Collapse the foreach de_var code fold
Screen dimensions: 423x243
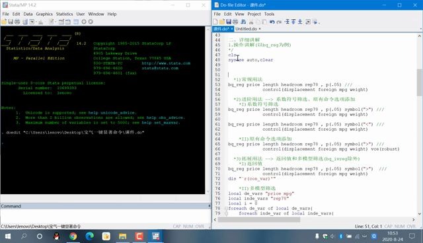coord(226,208)
